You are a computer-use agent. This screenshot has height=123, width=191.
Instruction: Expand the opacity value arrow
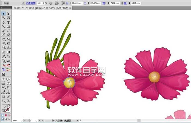(x=43, y=3)
